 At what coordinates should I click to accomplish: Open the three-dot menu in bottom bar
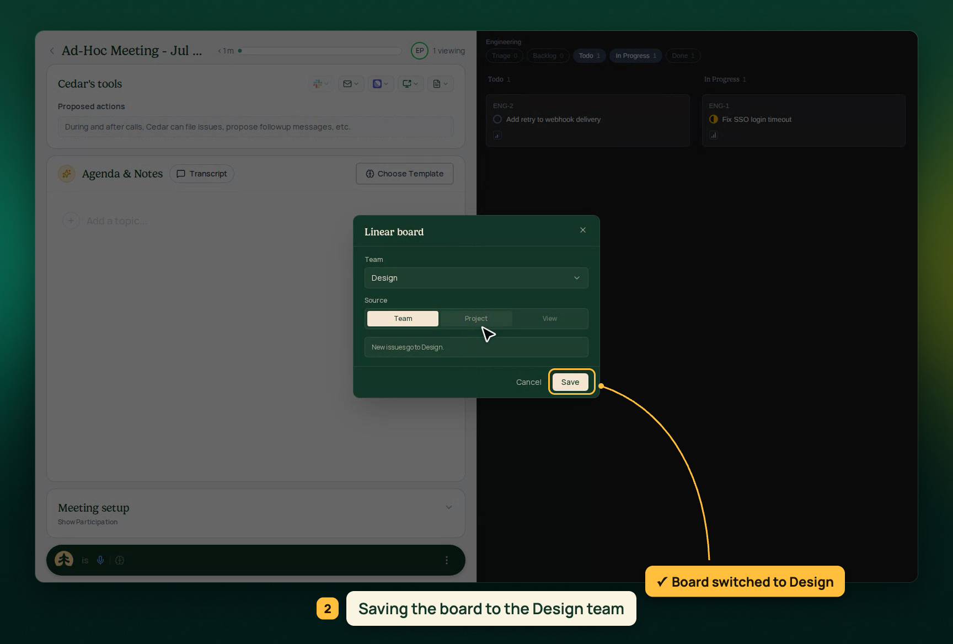447,560
